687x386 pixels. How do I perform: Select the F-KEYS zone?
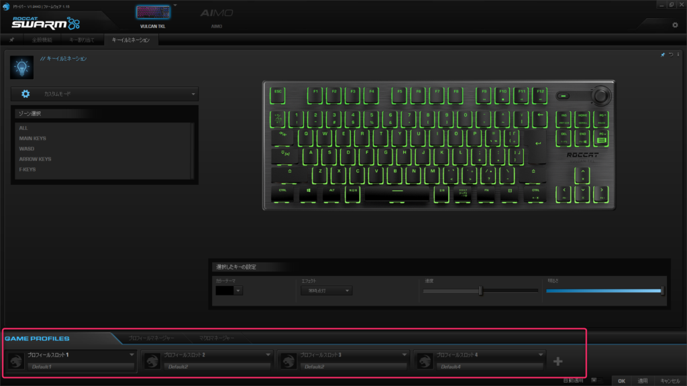(28, 170)
